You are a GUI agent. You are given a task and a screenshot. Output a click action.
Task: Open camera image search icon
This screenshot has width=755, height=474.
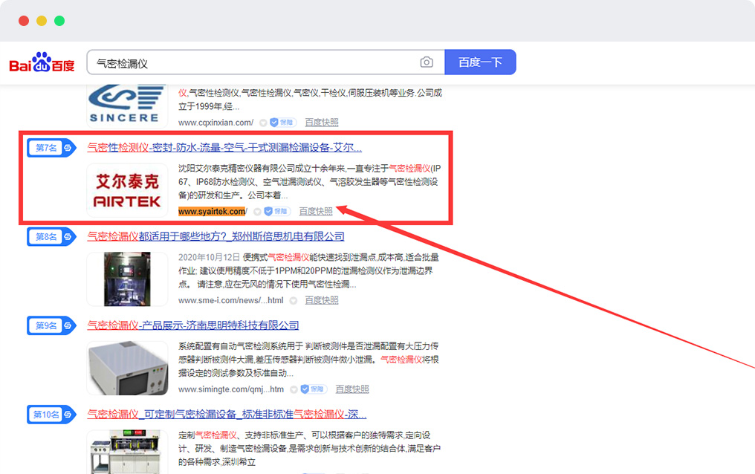point(426,62)
